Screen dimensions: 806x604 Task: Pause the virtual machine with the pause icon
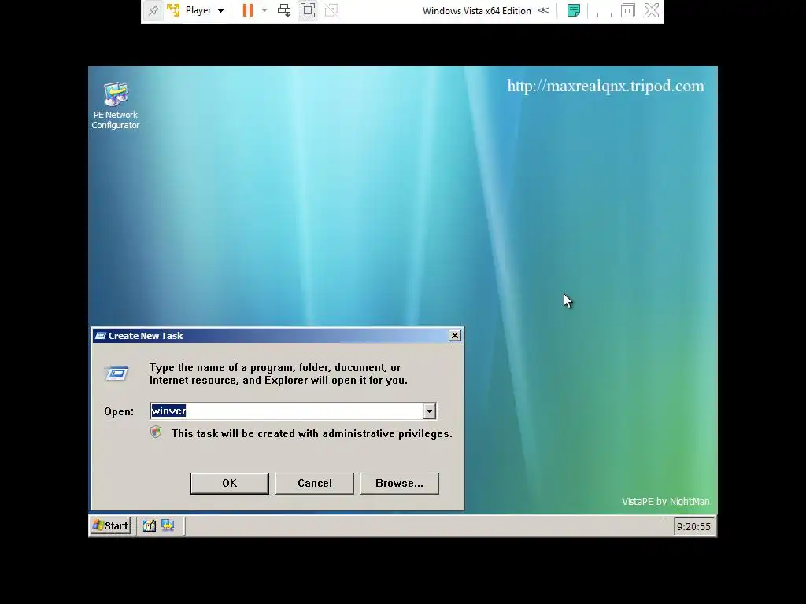point(248,10)
